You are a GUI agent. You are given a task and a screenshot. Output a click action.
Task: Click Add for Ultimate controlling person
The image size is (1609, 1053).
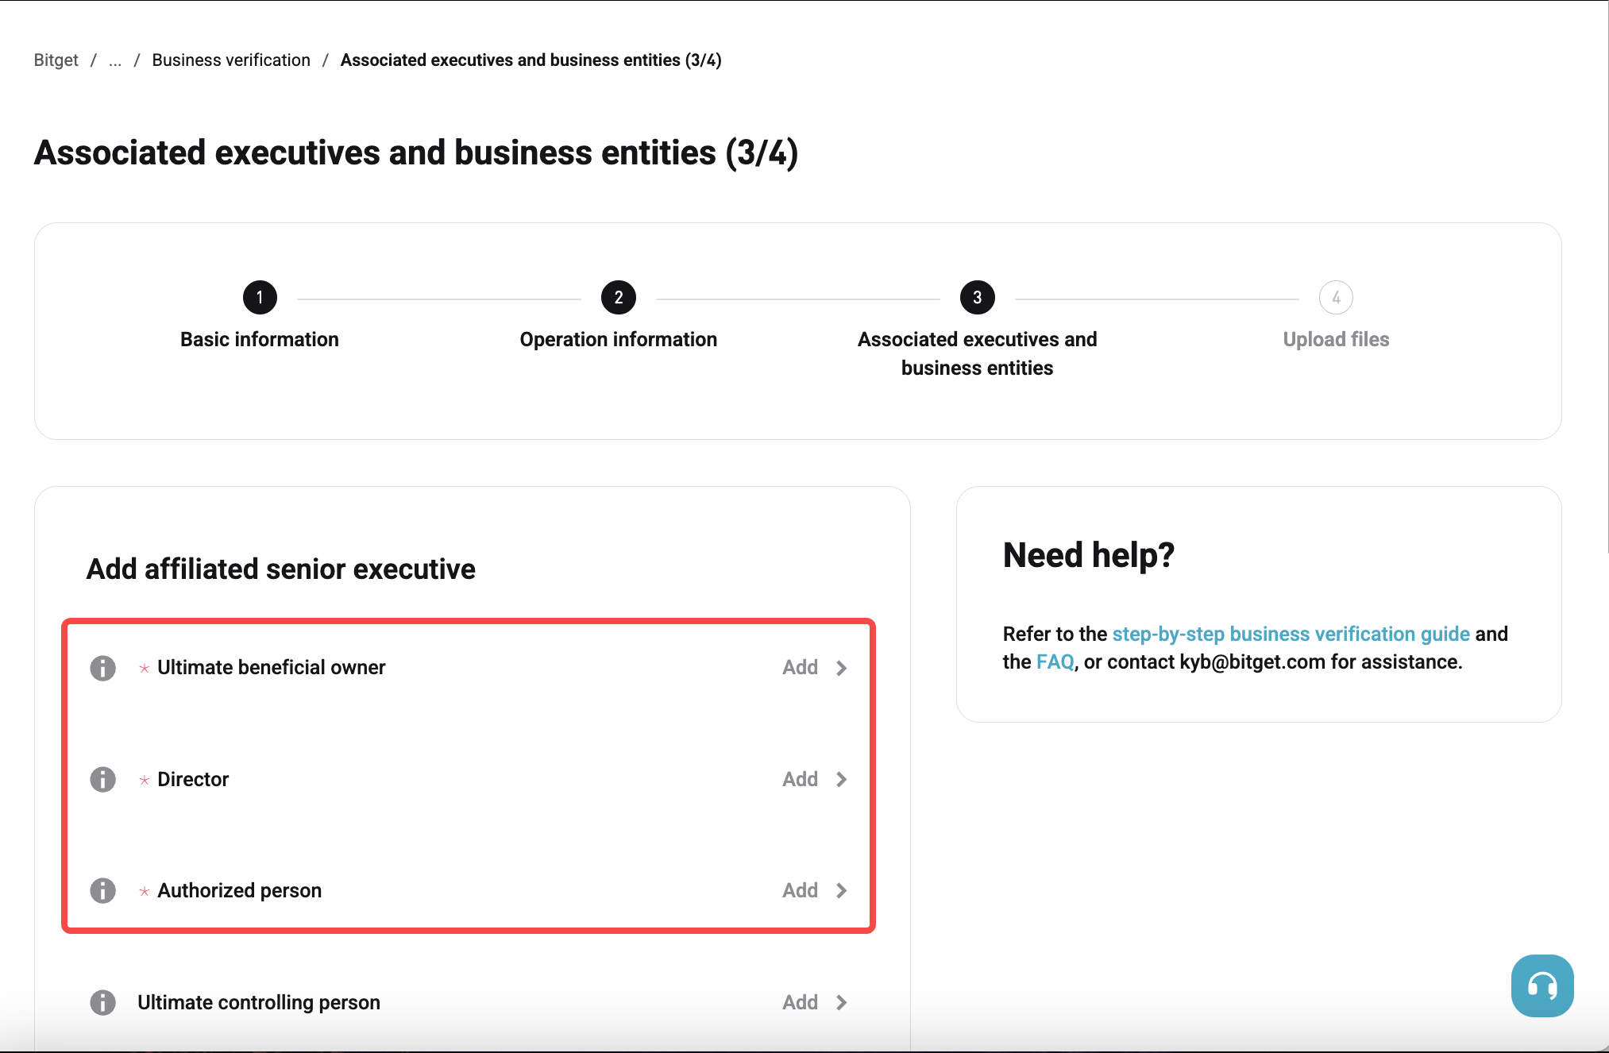(800, 1002)
